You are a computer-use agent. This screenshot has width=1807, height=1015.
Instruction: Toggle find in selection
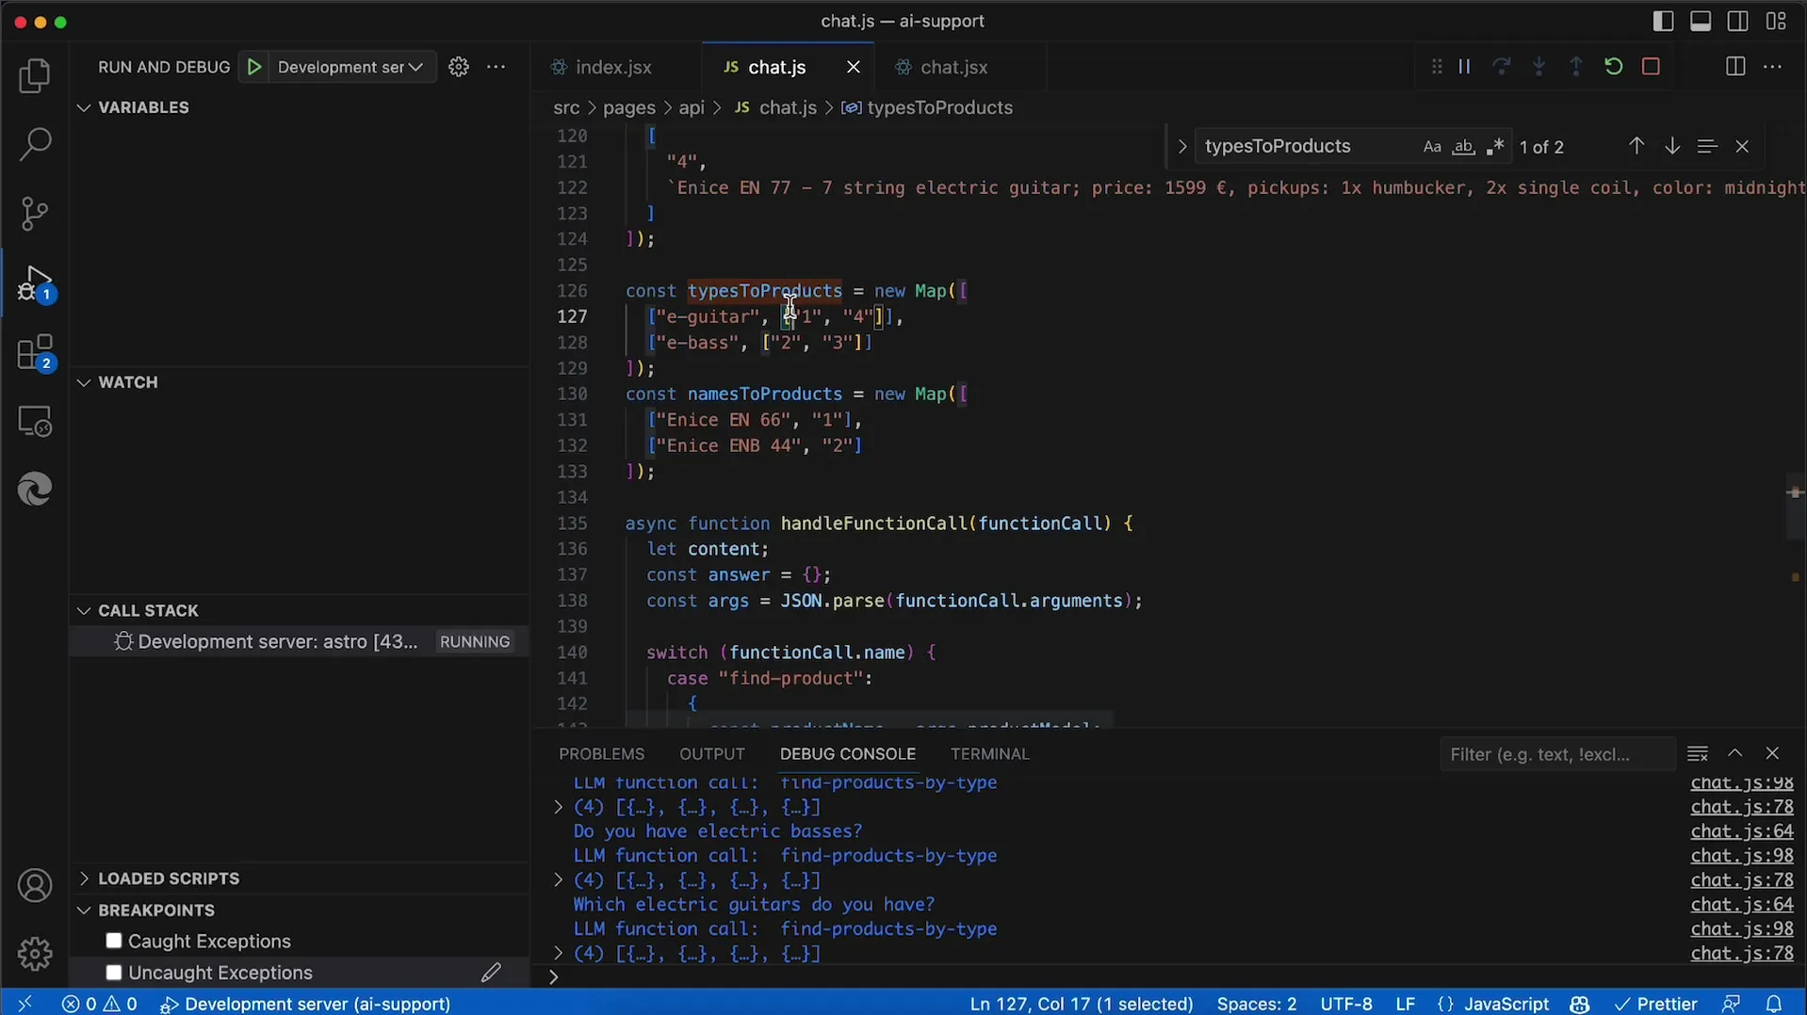1707,146
